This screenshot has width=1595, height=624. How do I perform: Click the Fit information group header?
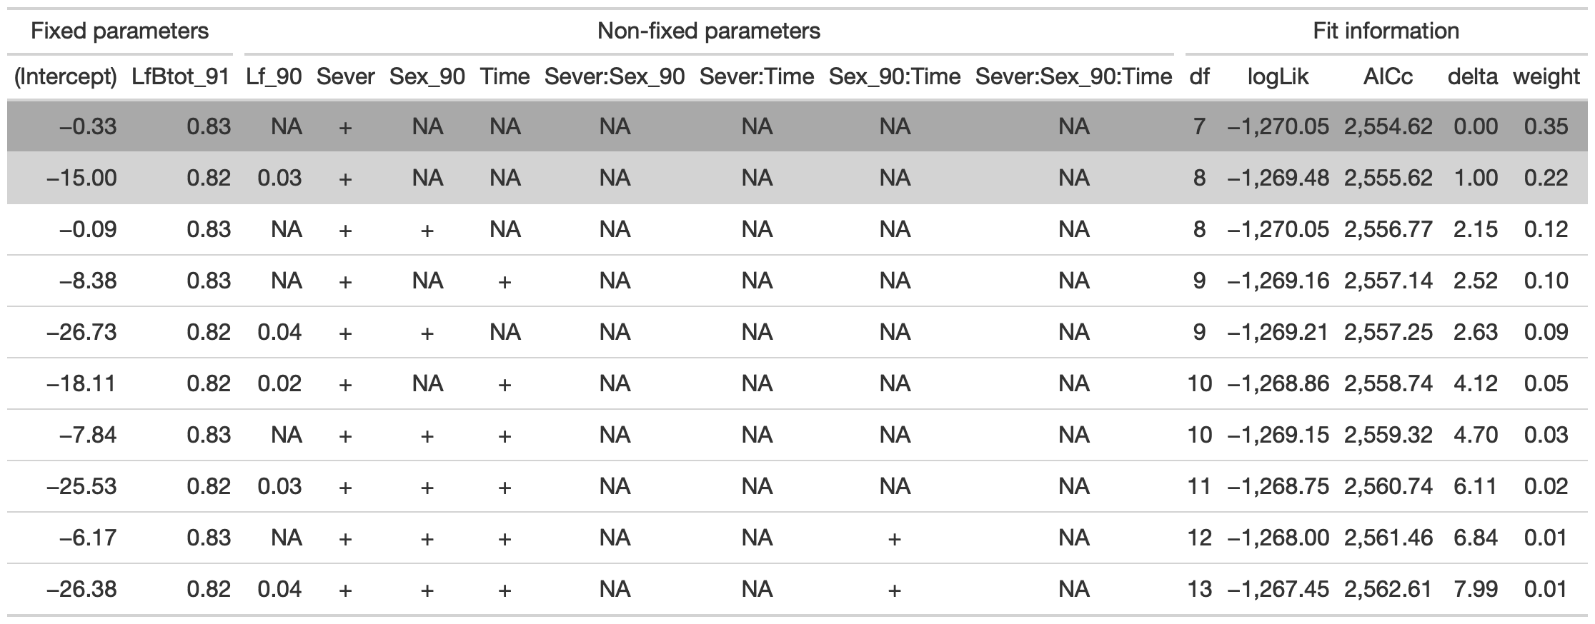[x=1386, y=31]
